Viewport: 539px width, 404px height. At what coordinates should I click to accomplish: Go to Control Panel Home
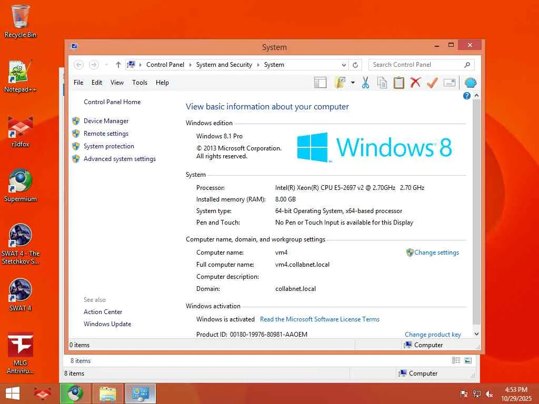(x=112, y=102)
